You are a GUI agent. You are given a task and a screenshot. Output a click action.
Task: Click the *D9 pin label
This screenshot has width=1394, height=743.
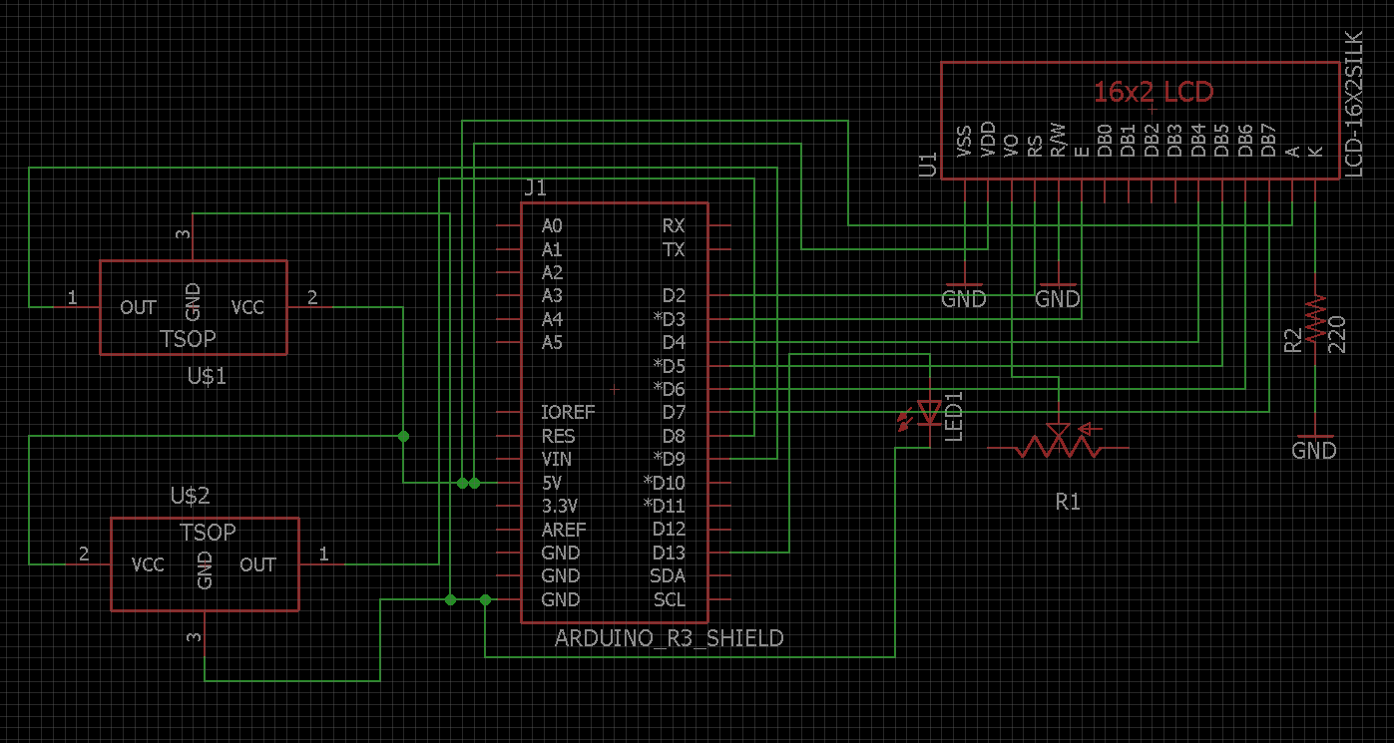point(670,459)
